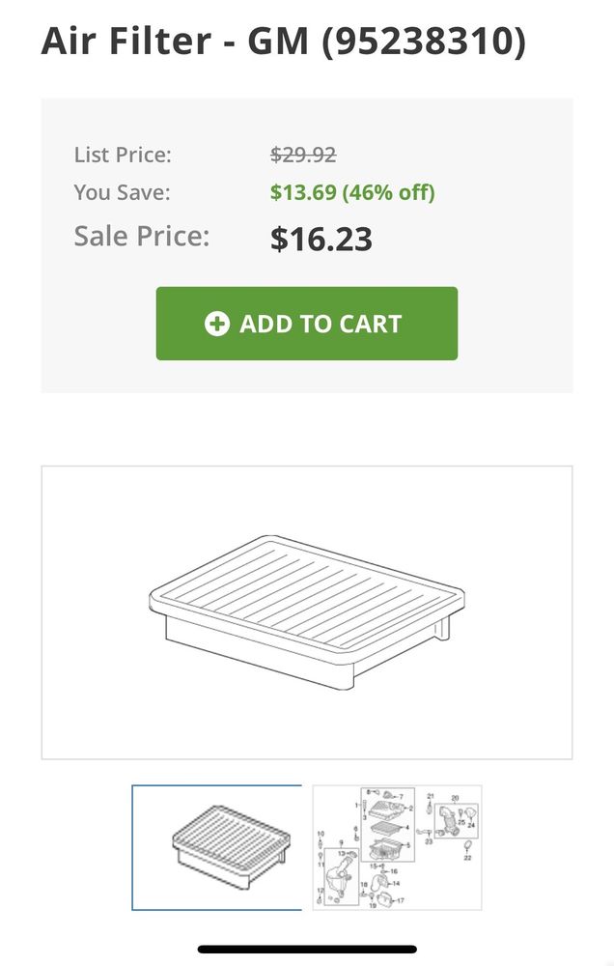The height and width of the screenshot is (966, 614).
Task: Tap the home indicator bar at bottom
Action: pos(307,950)
